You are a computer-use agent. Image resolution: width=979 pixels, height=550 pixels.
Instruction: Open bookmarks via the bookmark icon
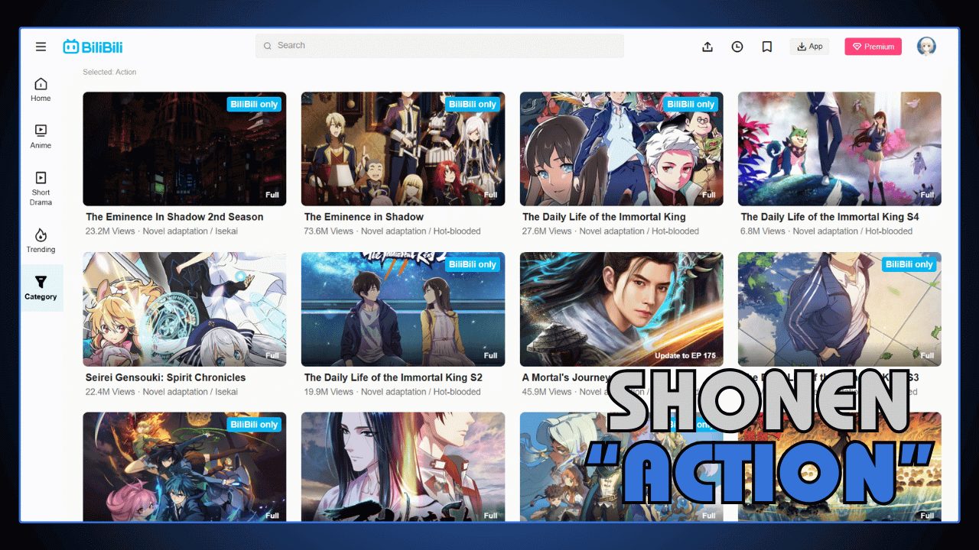[766, 46]
